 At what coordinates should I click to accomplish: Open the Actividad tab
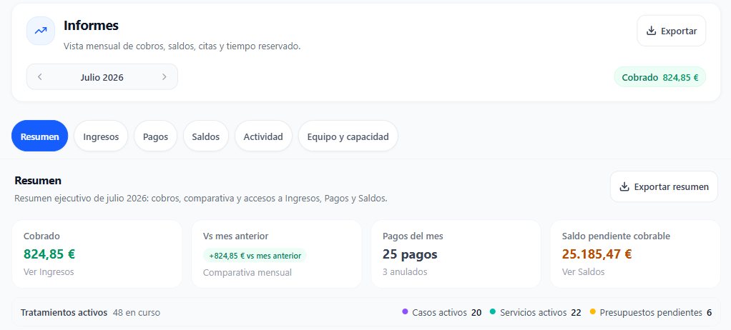click(x=263, y=136)
